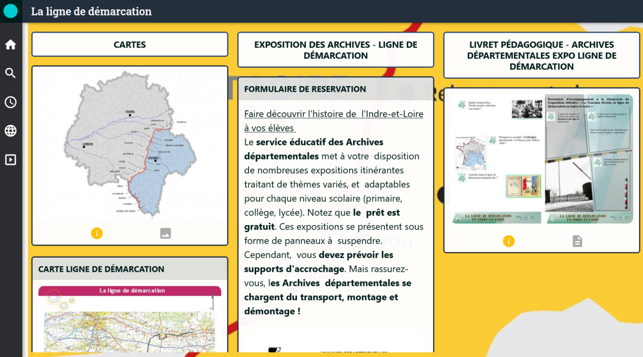Click the 'La ligne de démarcation' page title

(x=91, y=11)
